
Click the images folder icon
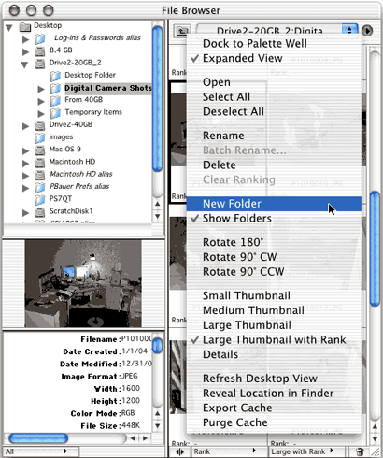click(40, 137)
